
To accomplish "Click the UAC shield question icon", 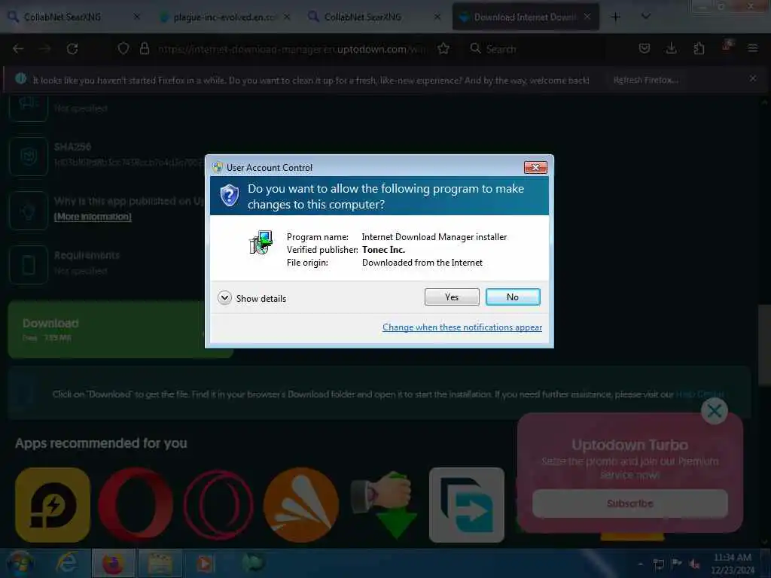I will click(229, 196).
